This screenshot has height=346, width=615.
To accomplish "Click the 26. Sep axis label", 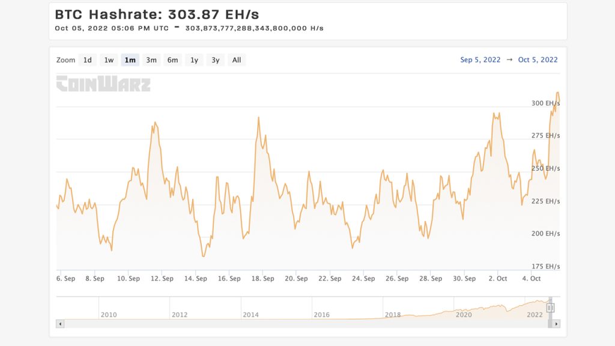I will [x=397, y=279].
